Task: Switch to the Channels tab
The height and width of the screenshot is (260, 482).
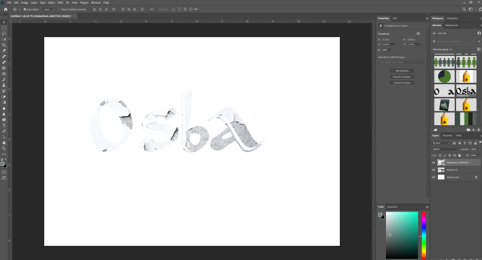Action: pyautogui.click(x=447, y=135)
